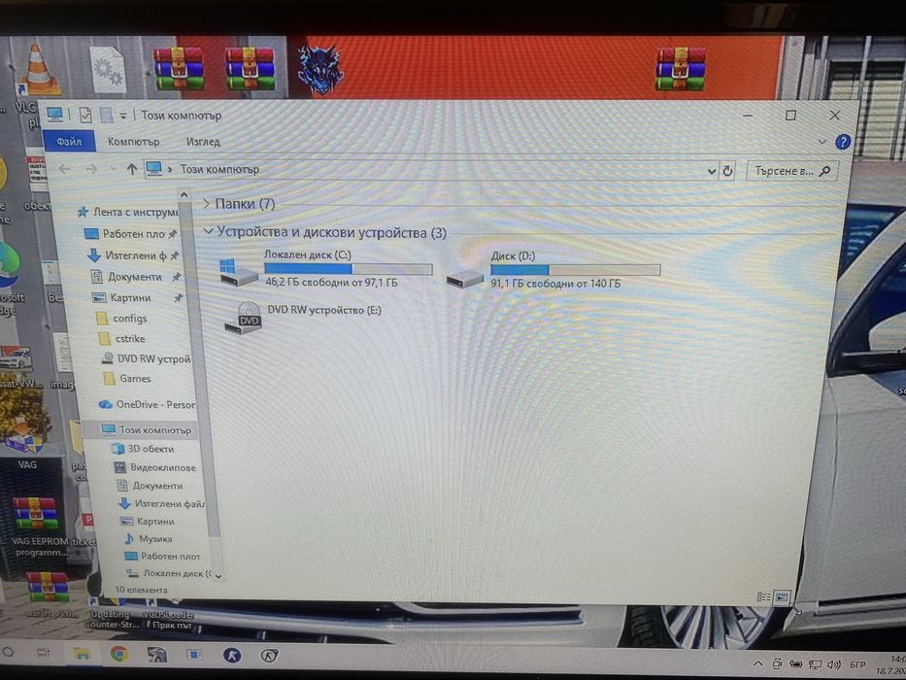This screenshot has height=680, width=906.
Task: Click Meet Now camera icon in tray
Action: pos(777,663)
